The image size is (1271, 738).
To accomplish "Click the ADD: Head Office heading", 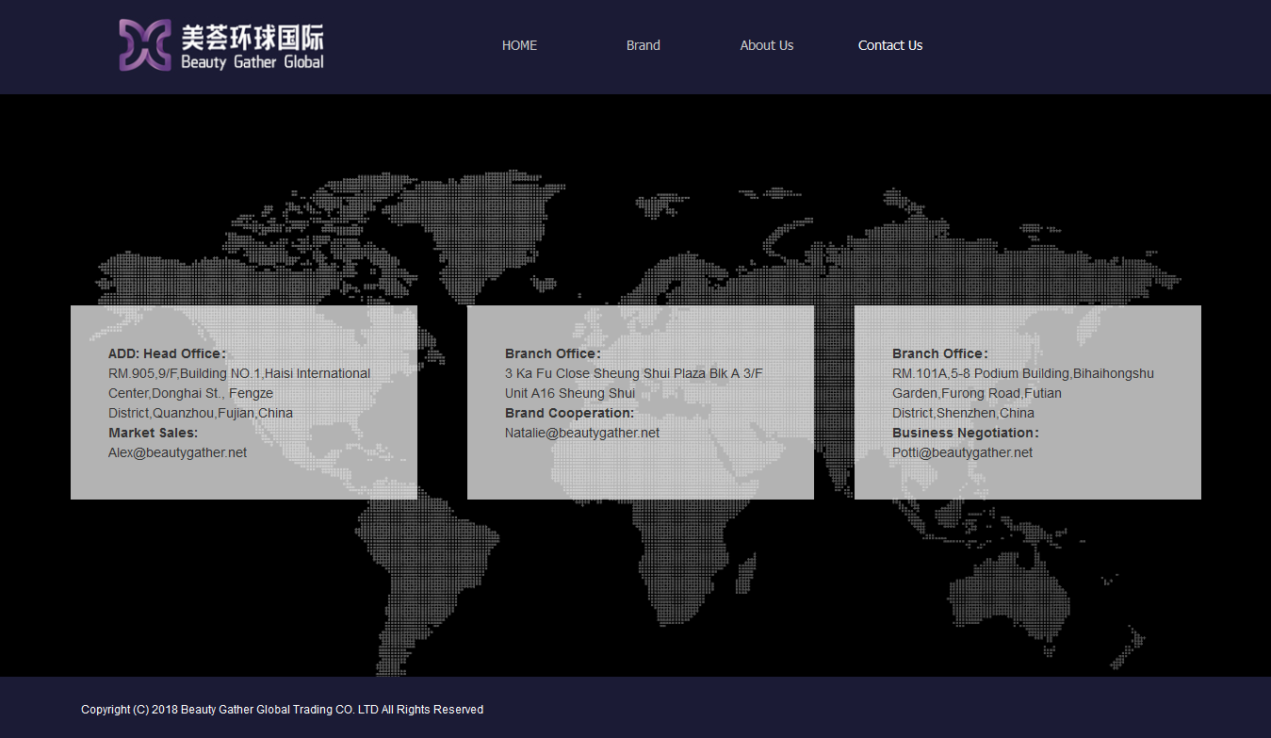I will 167,353.
